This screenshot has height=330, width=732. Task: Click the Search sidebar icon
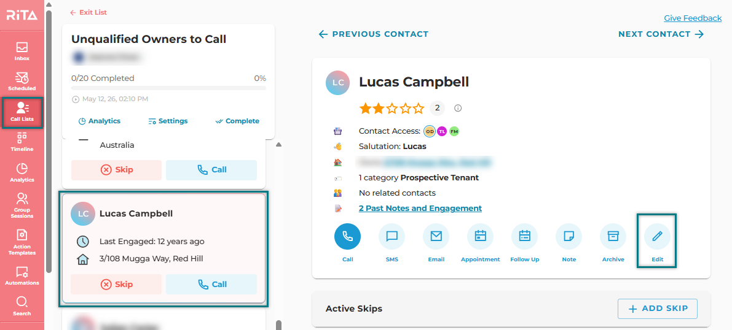click(22, 305)
